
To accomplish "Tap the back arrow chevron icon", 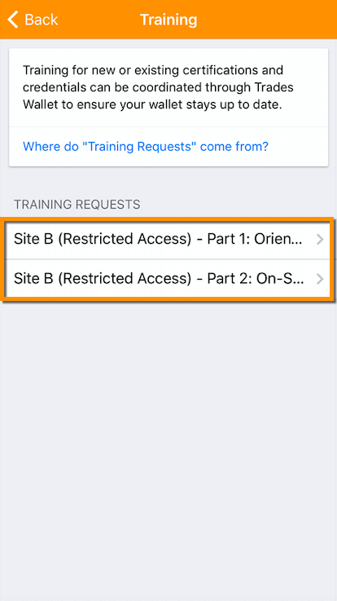I will click(13, 20).
